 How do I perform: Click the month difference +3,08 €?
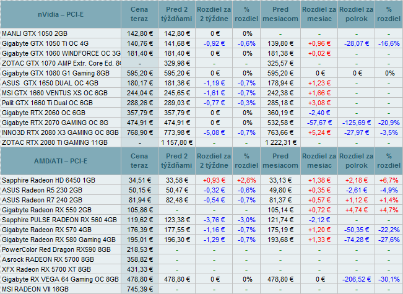(x=319, y=103)
